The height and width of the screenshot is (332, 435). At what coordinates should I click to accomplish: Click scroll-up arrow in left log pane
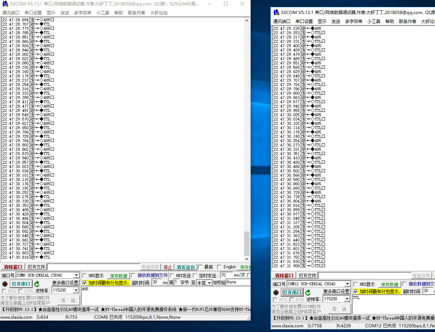247,21
